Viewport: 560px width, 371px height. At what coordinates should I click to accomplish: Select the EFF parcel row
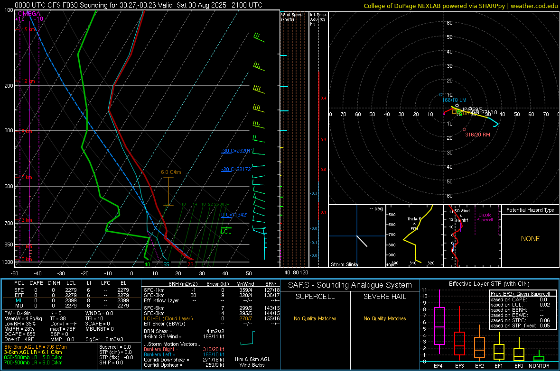click(x=71, y=295)
